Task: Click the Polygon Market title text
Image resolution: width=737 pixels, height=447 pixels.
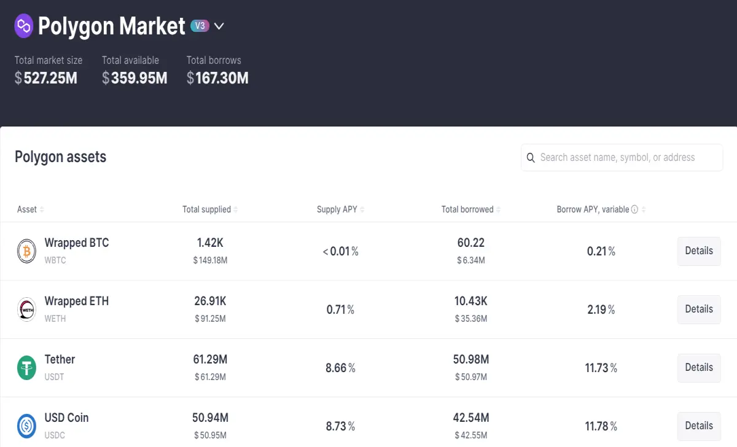Action: [112, 26]
